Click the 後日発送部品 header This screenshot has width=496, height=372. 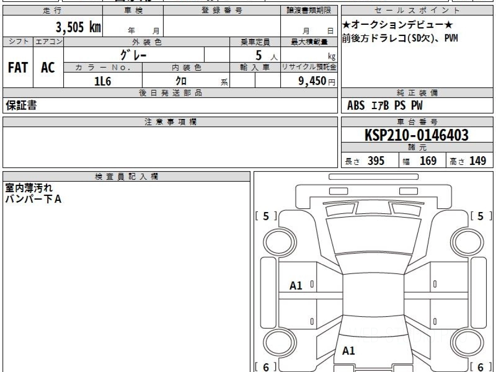tap(170, 93)
